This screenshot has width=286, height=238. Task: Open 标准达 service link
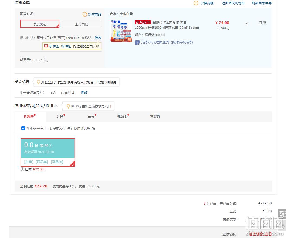pos(66,46)
